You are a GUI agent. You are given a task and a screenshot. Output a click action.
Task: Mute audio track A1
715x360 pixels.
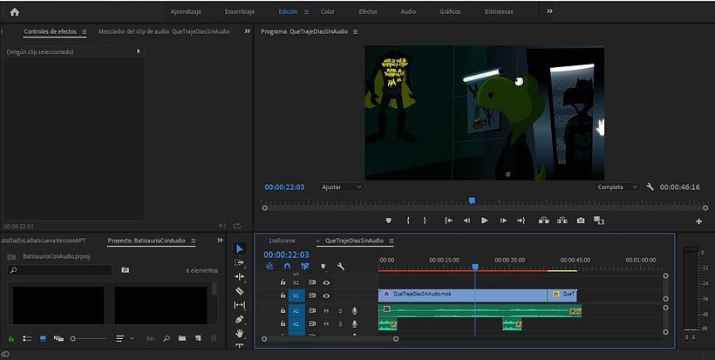point(326,311)
